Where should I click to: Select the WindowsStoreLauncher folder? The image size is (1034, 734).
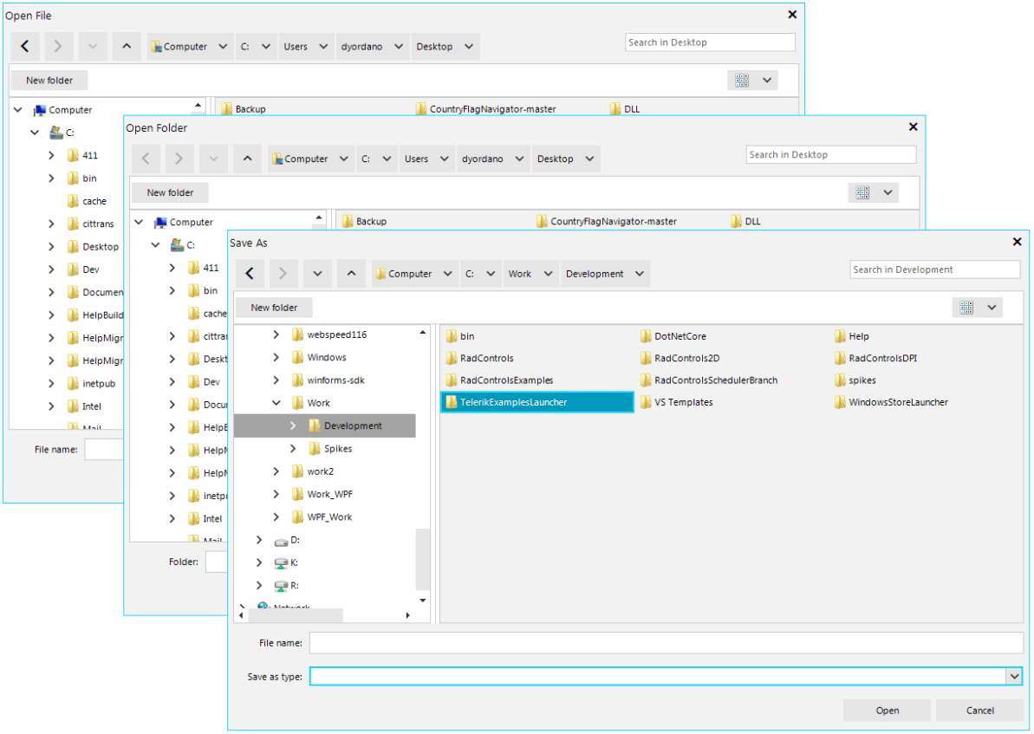click(898, 402)
